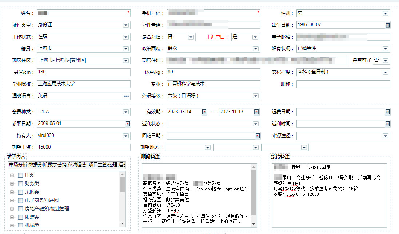The height and width of the screenshot is (234, 399).
Task: Open the 返利状态 dropdown
Action: tap(255, 124)
